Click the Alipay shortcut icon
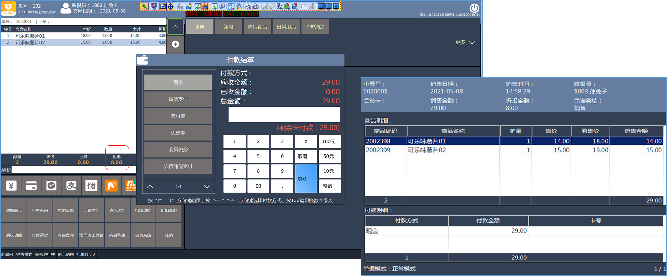This screenshot has height=276, width=667. point(71,186)
